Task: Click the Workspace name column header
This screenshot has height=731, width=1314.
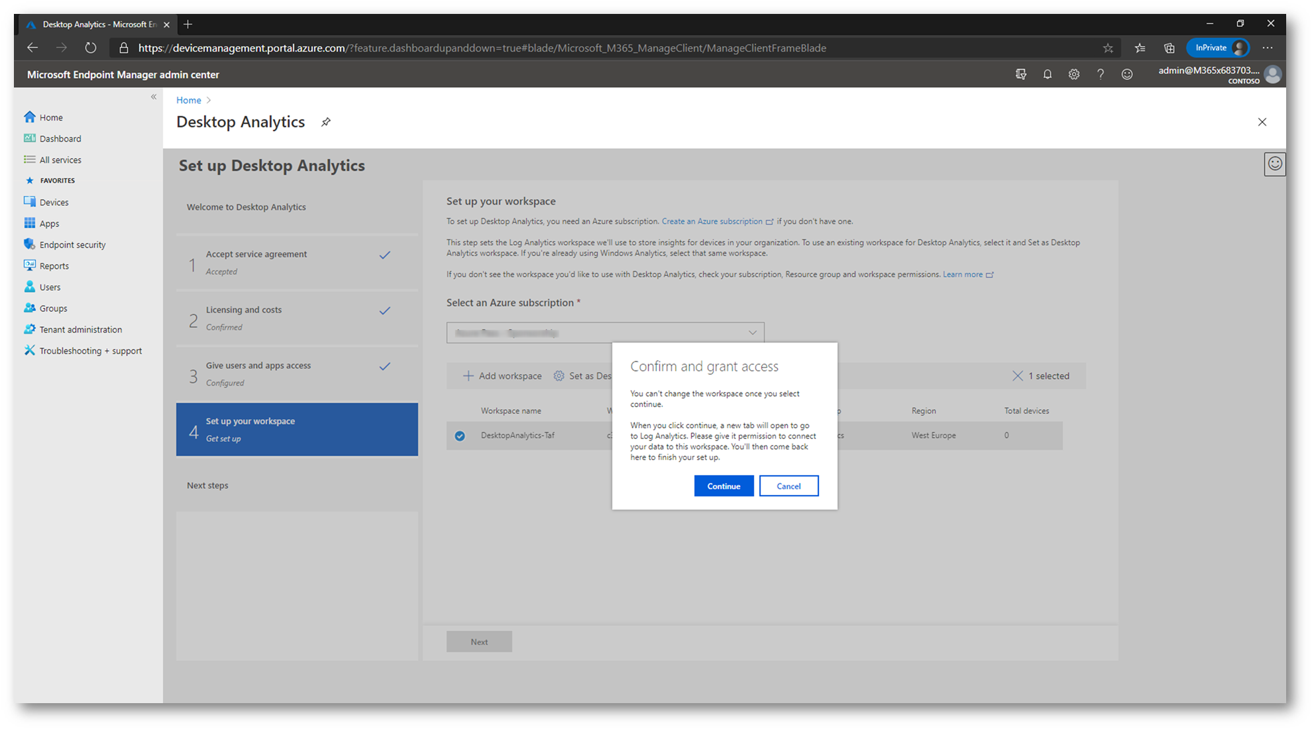Action: [511, 411]
